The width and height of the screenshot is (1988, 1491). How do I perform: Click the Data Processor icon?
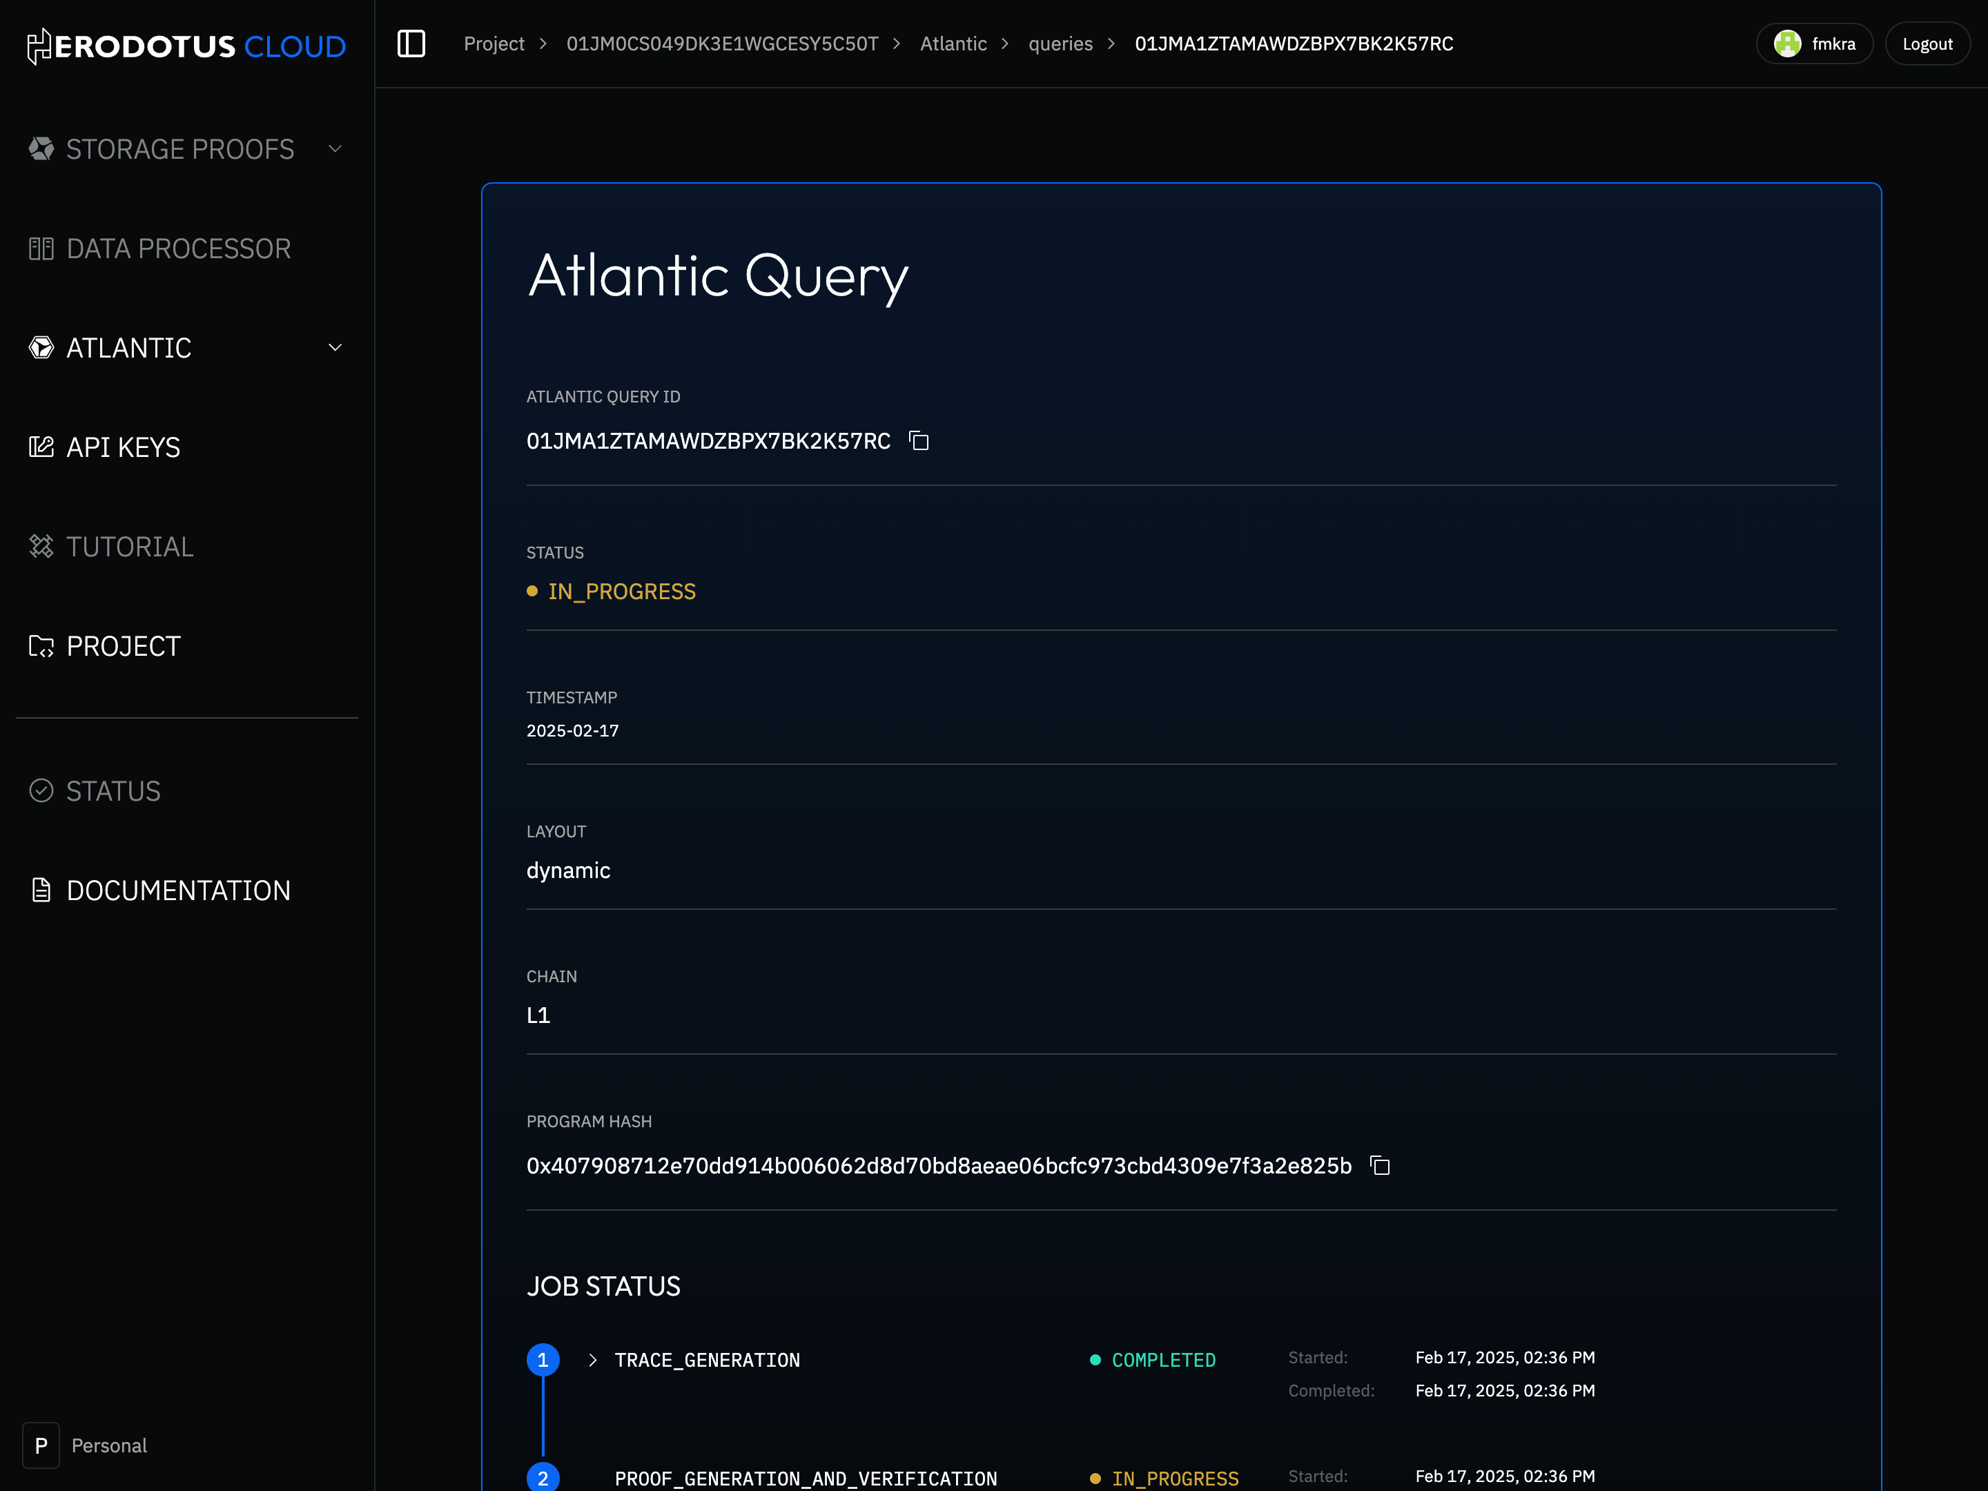41,248
